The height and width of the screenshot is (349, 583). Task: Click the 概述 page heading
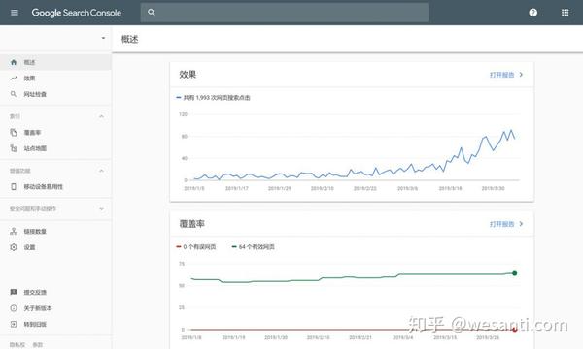[130, 40]
